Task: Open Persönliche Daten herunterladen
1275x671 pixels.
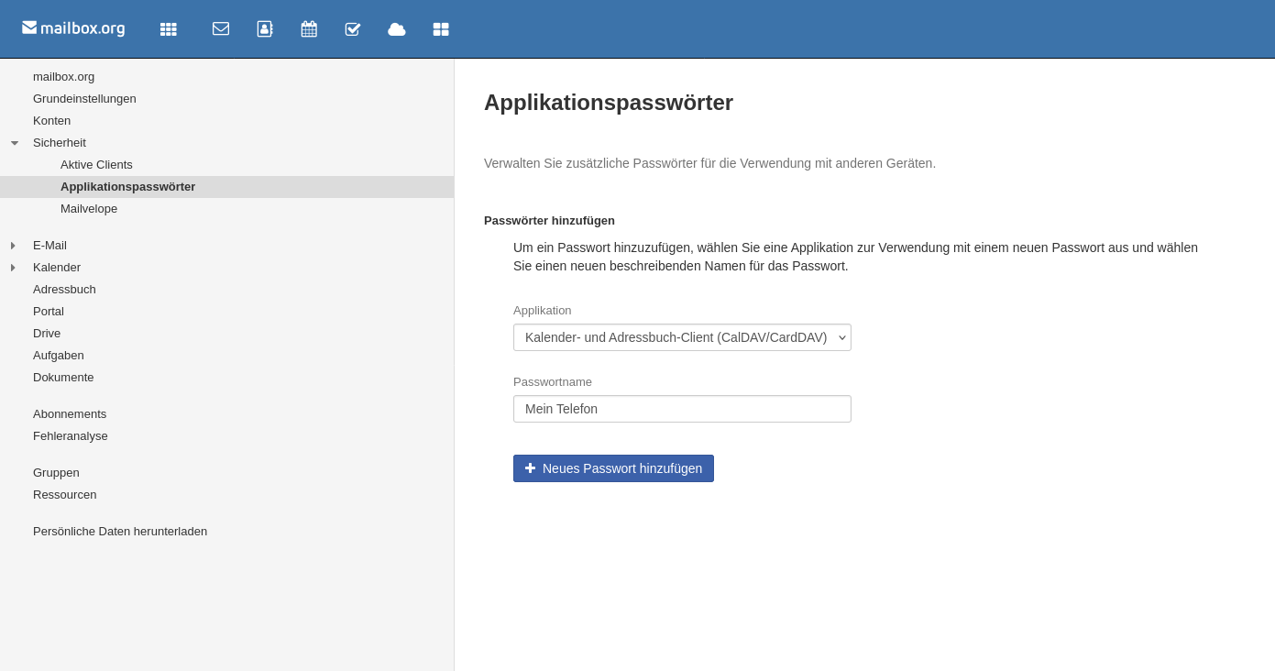Action: tap(120, 532)
